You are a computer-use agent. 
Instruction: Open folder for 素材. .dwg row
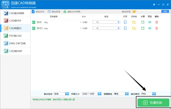coord(134,22)
